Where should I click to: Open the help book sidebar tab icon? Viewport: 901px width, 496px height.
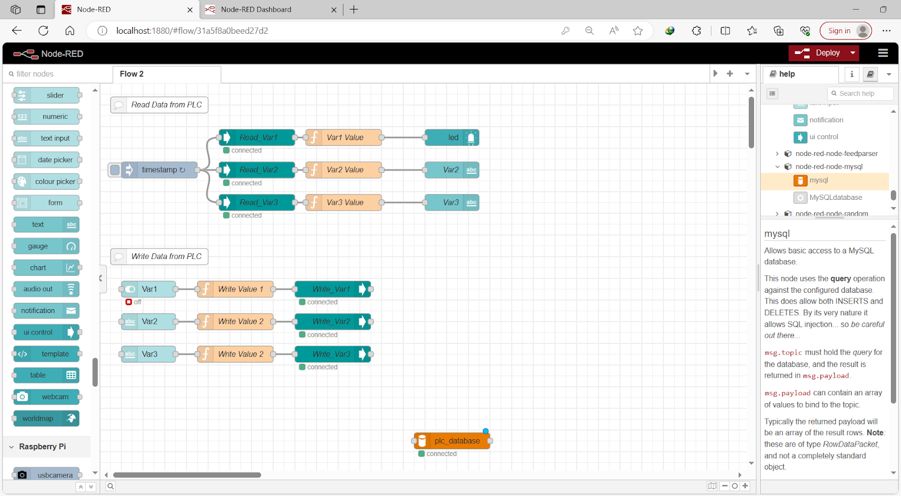[x=870, y=74]
